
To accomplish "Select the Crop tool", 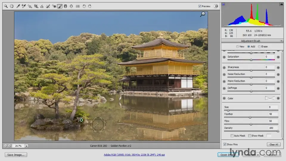I will pyautogui.click(x=36, y=6).
